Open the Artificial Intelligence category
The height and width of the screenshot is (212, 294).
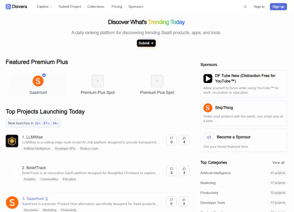click(216, 173)
